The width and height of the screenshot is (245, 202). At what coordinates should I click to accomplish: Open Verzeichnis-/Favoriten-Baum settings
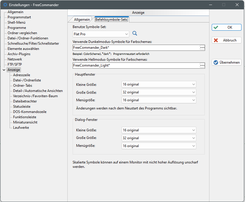click(35, 96)
